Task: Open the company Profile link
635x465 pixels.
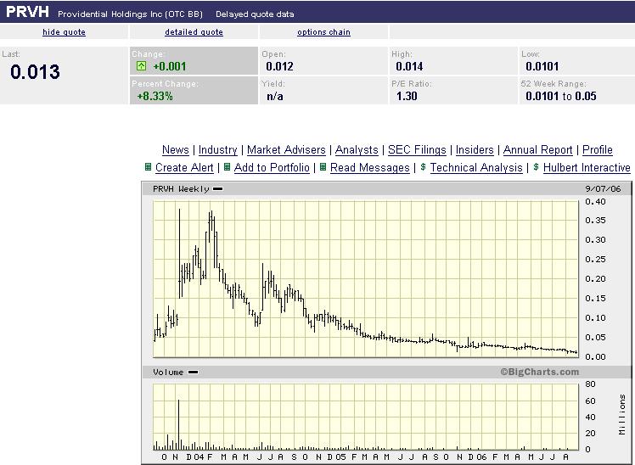Action: point(598,149)
